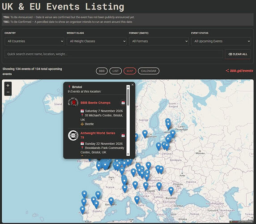Open the BBB Beetle Champs event
The width and height of the screenshot is (256, 224).
pos(95,103)
